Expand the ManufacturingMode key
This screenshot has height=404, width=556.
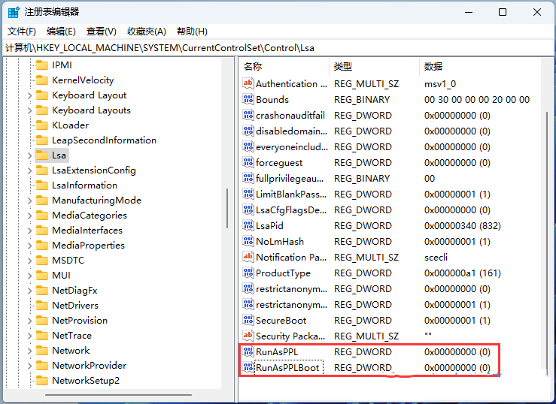(x=30, y=200)
